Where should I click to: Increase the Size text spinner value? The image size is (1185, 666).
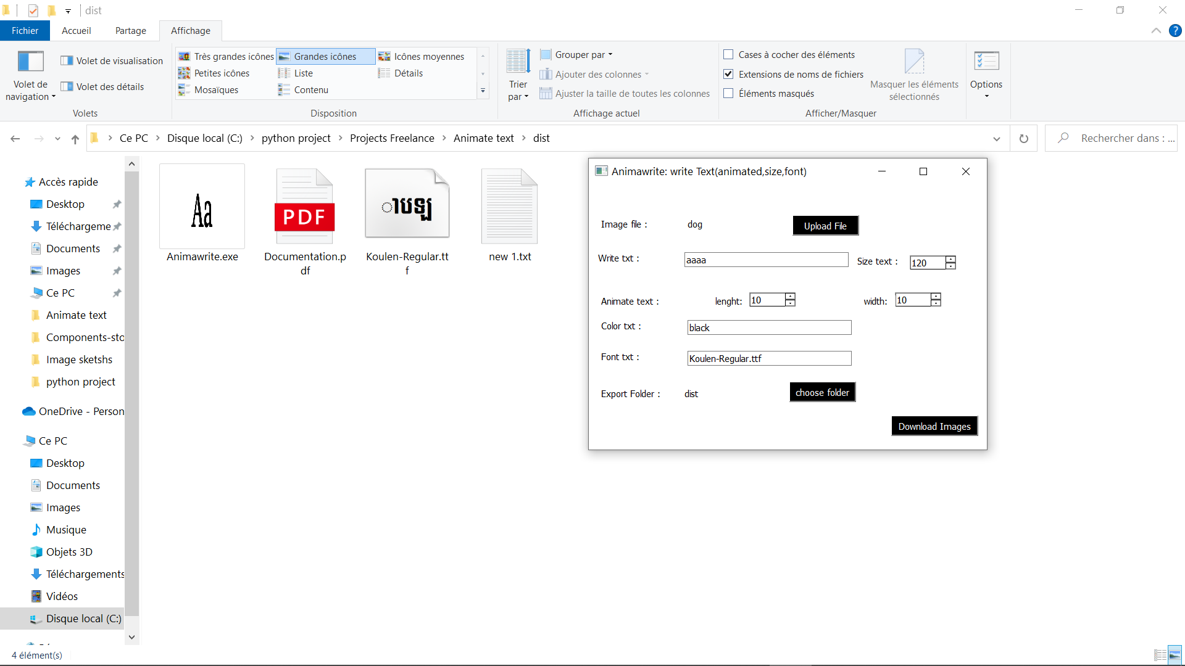(x=950, y=259)
